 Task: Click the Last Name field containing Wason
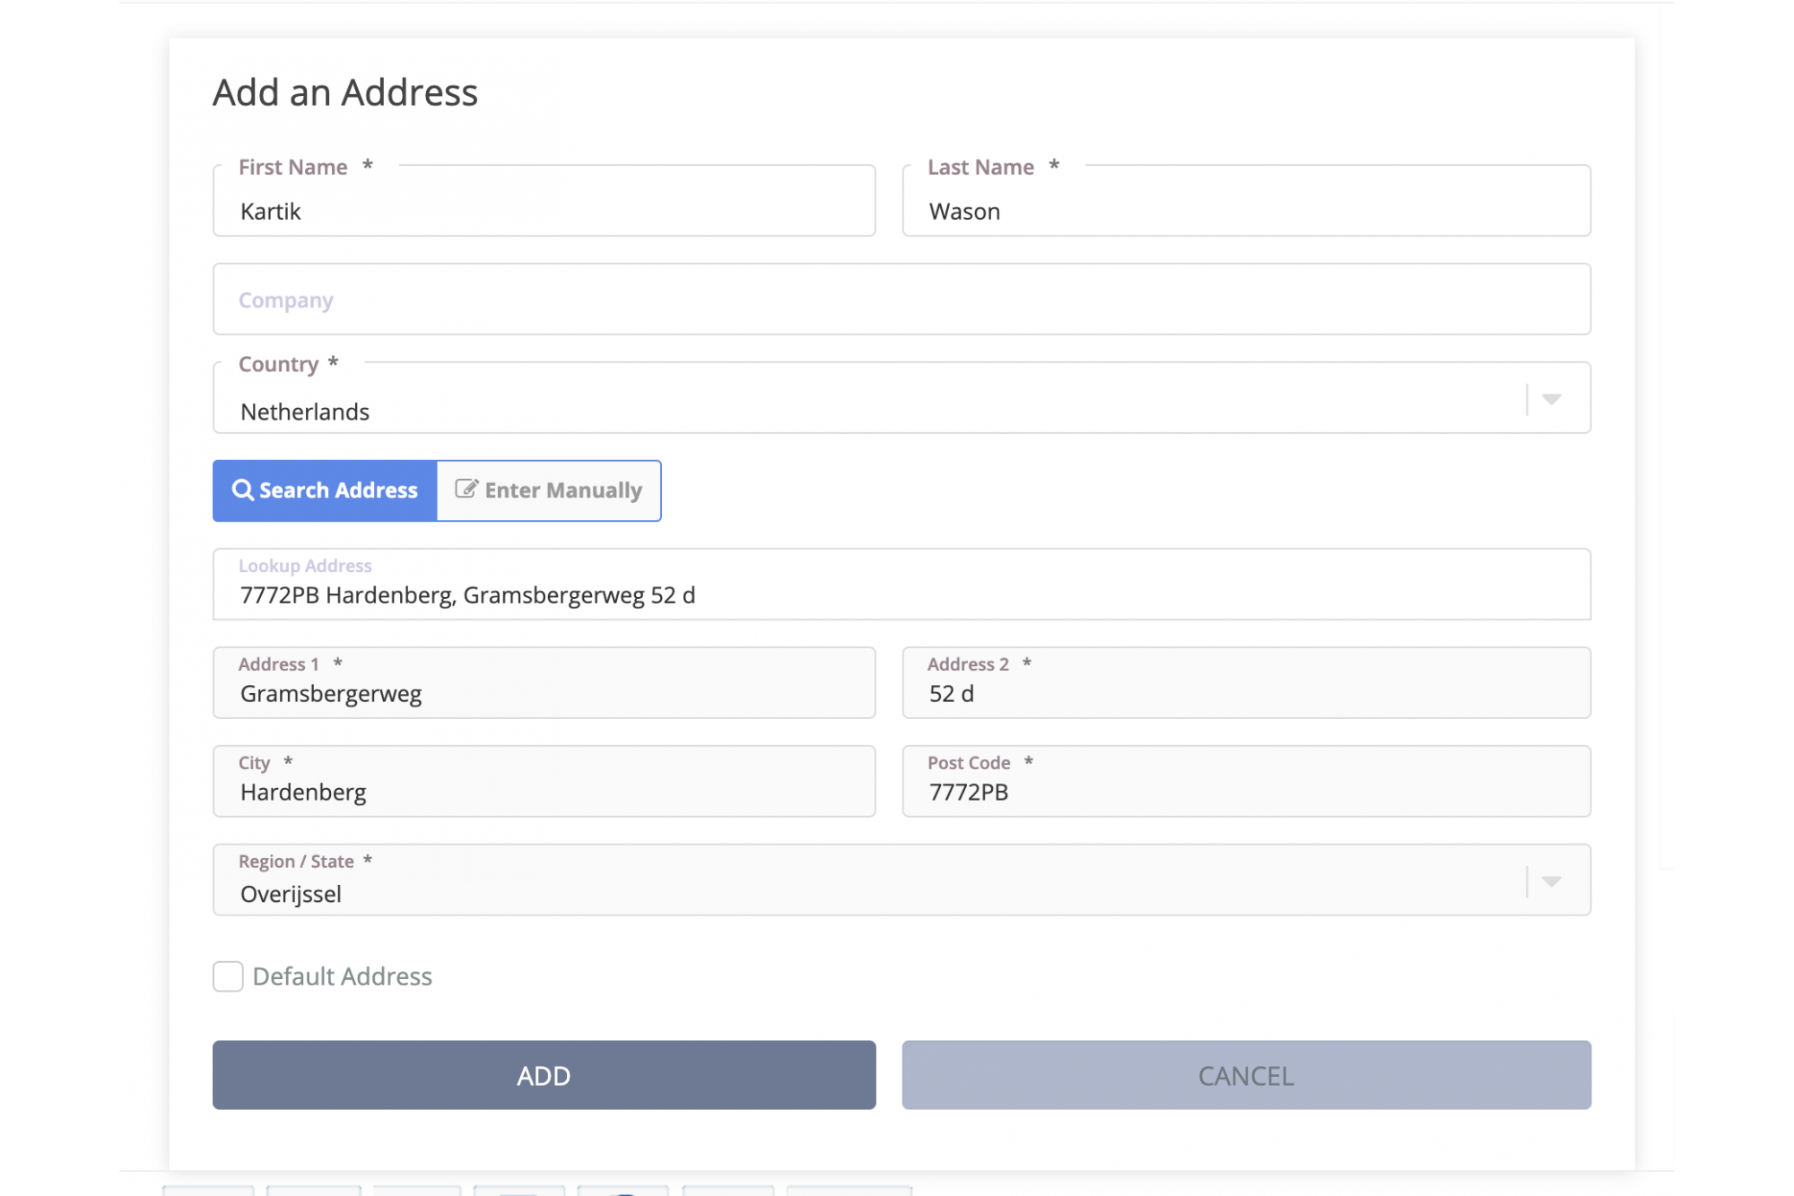[x=1245, y=212]
